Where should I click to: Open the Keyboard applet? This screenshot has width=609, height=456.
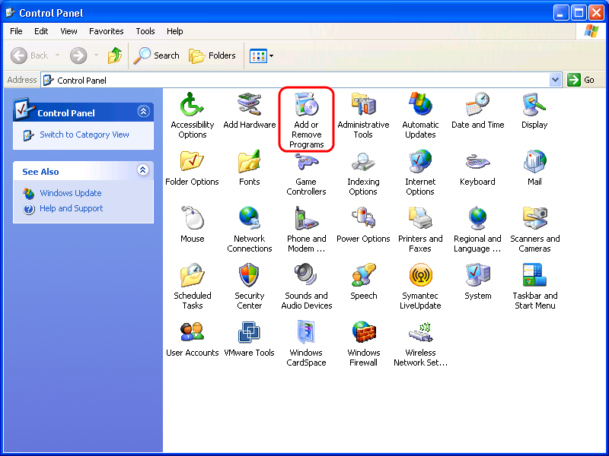point(477,169)
